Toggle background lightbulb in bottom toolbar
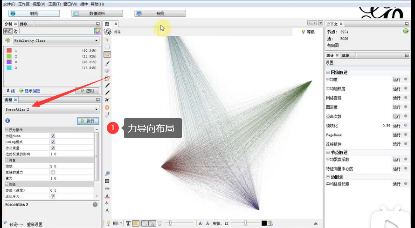This screenshot has width=415, height=228. tap(108, 223)
